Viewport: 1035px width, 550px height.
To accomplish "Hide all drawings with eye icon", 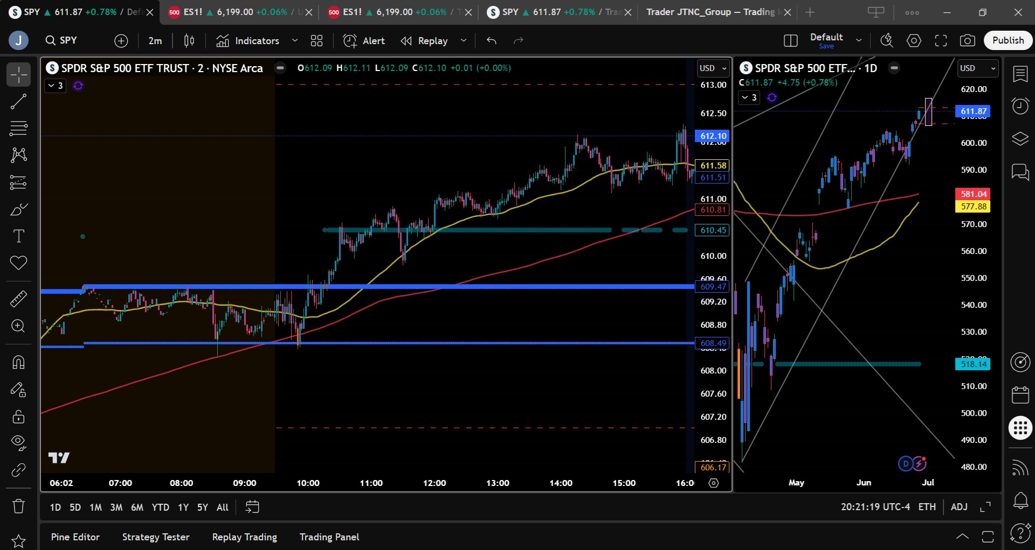I will tap(18, 443).
